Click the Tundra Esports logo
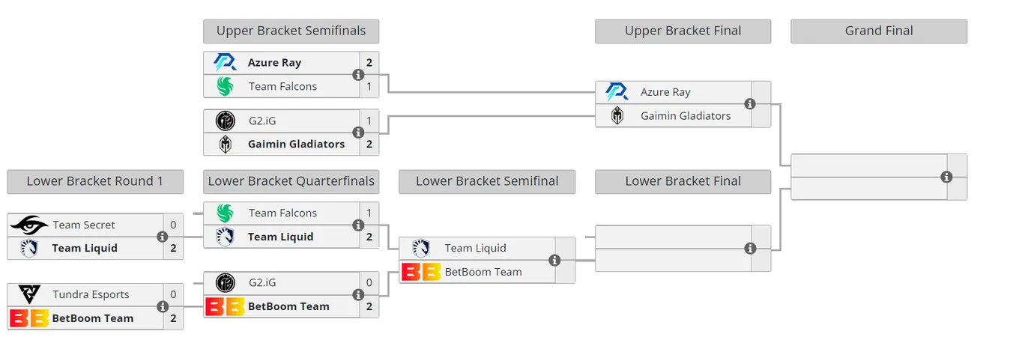Viewport: 1019px width, 340px height. pyautogui.click(x=29, y=294)
